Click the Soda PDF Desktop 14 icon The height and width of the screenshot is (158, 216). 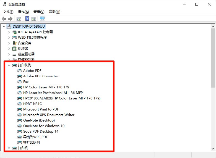(x=20, y=131)
